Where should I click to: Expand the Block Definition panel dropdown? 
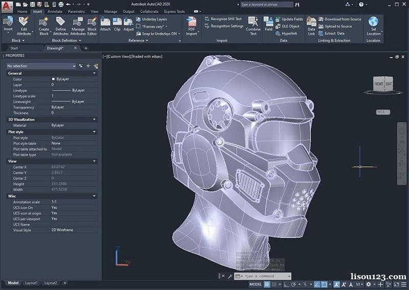pos(66,40)
